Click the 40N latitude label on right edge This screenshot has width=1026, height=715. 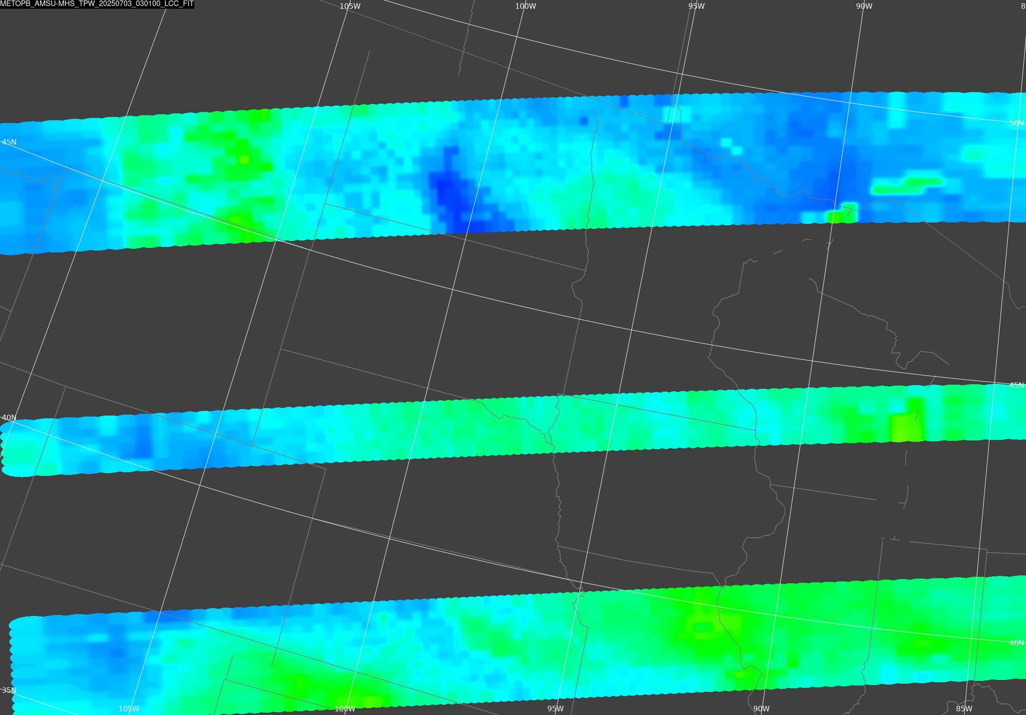pyautogui.click(x=1017, y=643)
